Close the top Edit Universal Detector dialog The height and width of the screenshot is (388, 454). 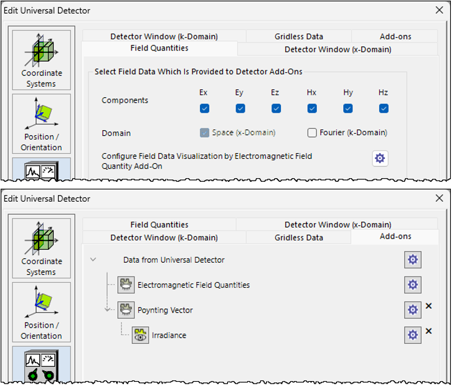click(439, 10)
